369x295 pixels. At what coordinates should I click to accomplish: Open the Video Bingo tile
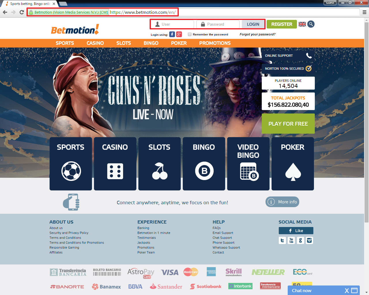coord(248,164)
